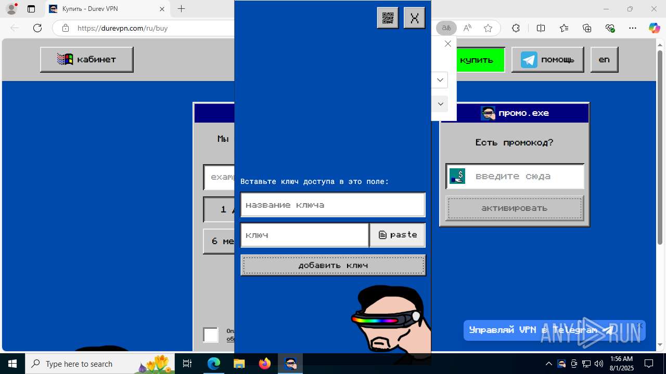Open the Windows Start menu
666x374 pixels.
(x=12, y=364)
